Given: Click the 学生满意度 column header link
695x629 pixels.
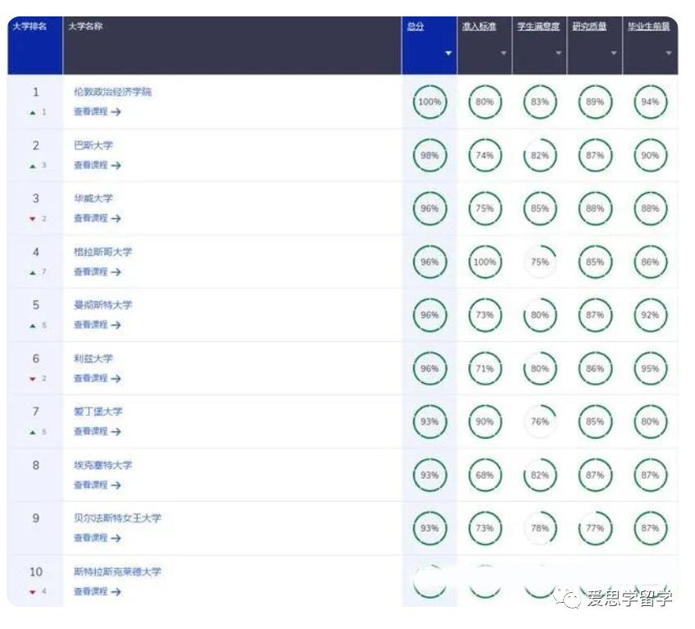Looking at the screenshot, I should click(x=538, y=26).
